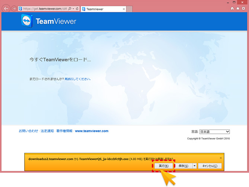The width and height of the screenshot is (249, 187).
Task: Minimize the browser window
Action: pyautogui.click(x=228, y=3)
